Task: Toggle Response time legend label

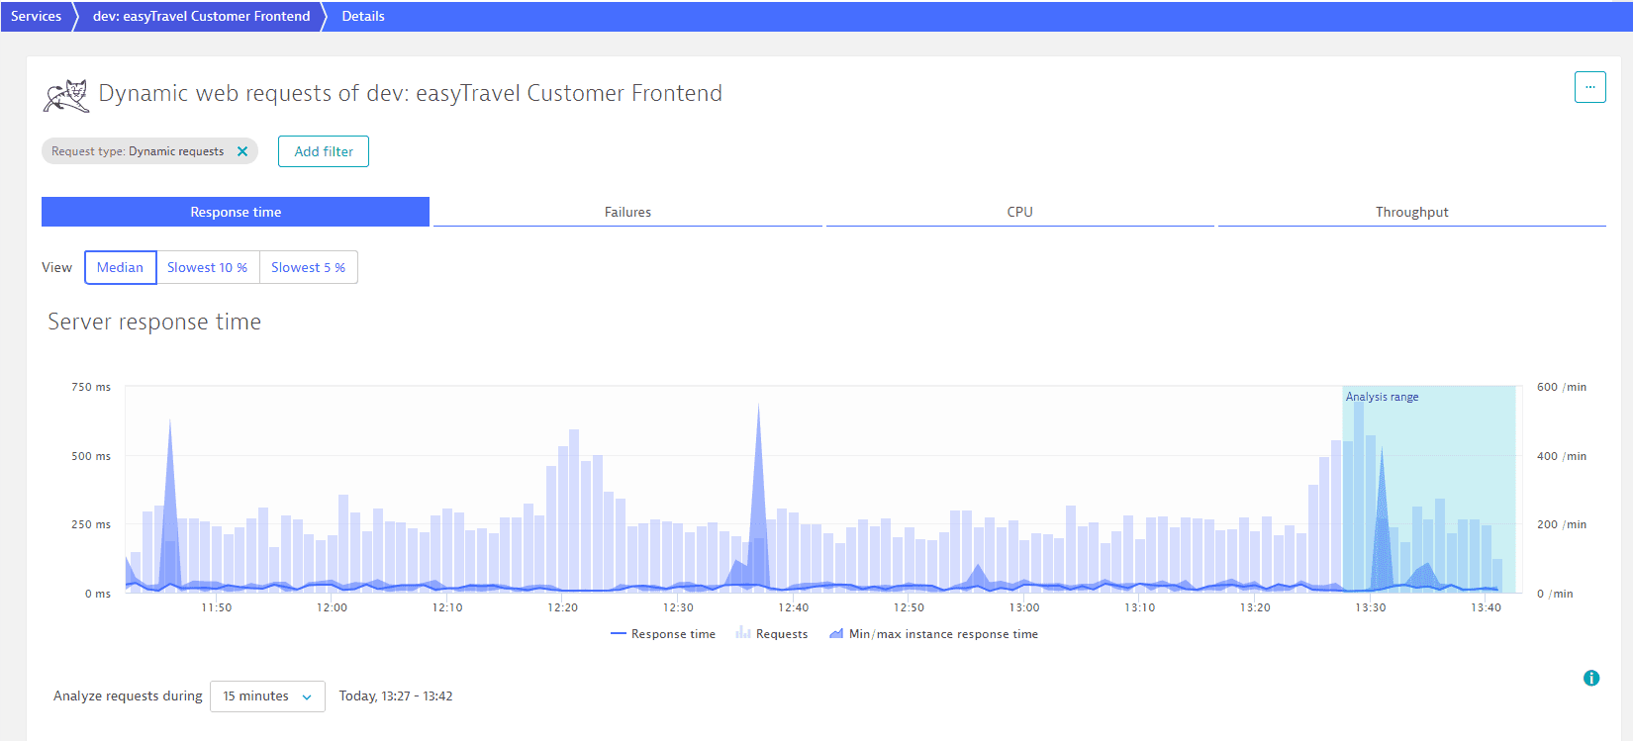Action: (673, 634)
